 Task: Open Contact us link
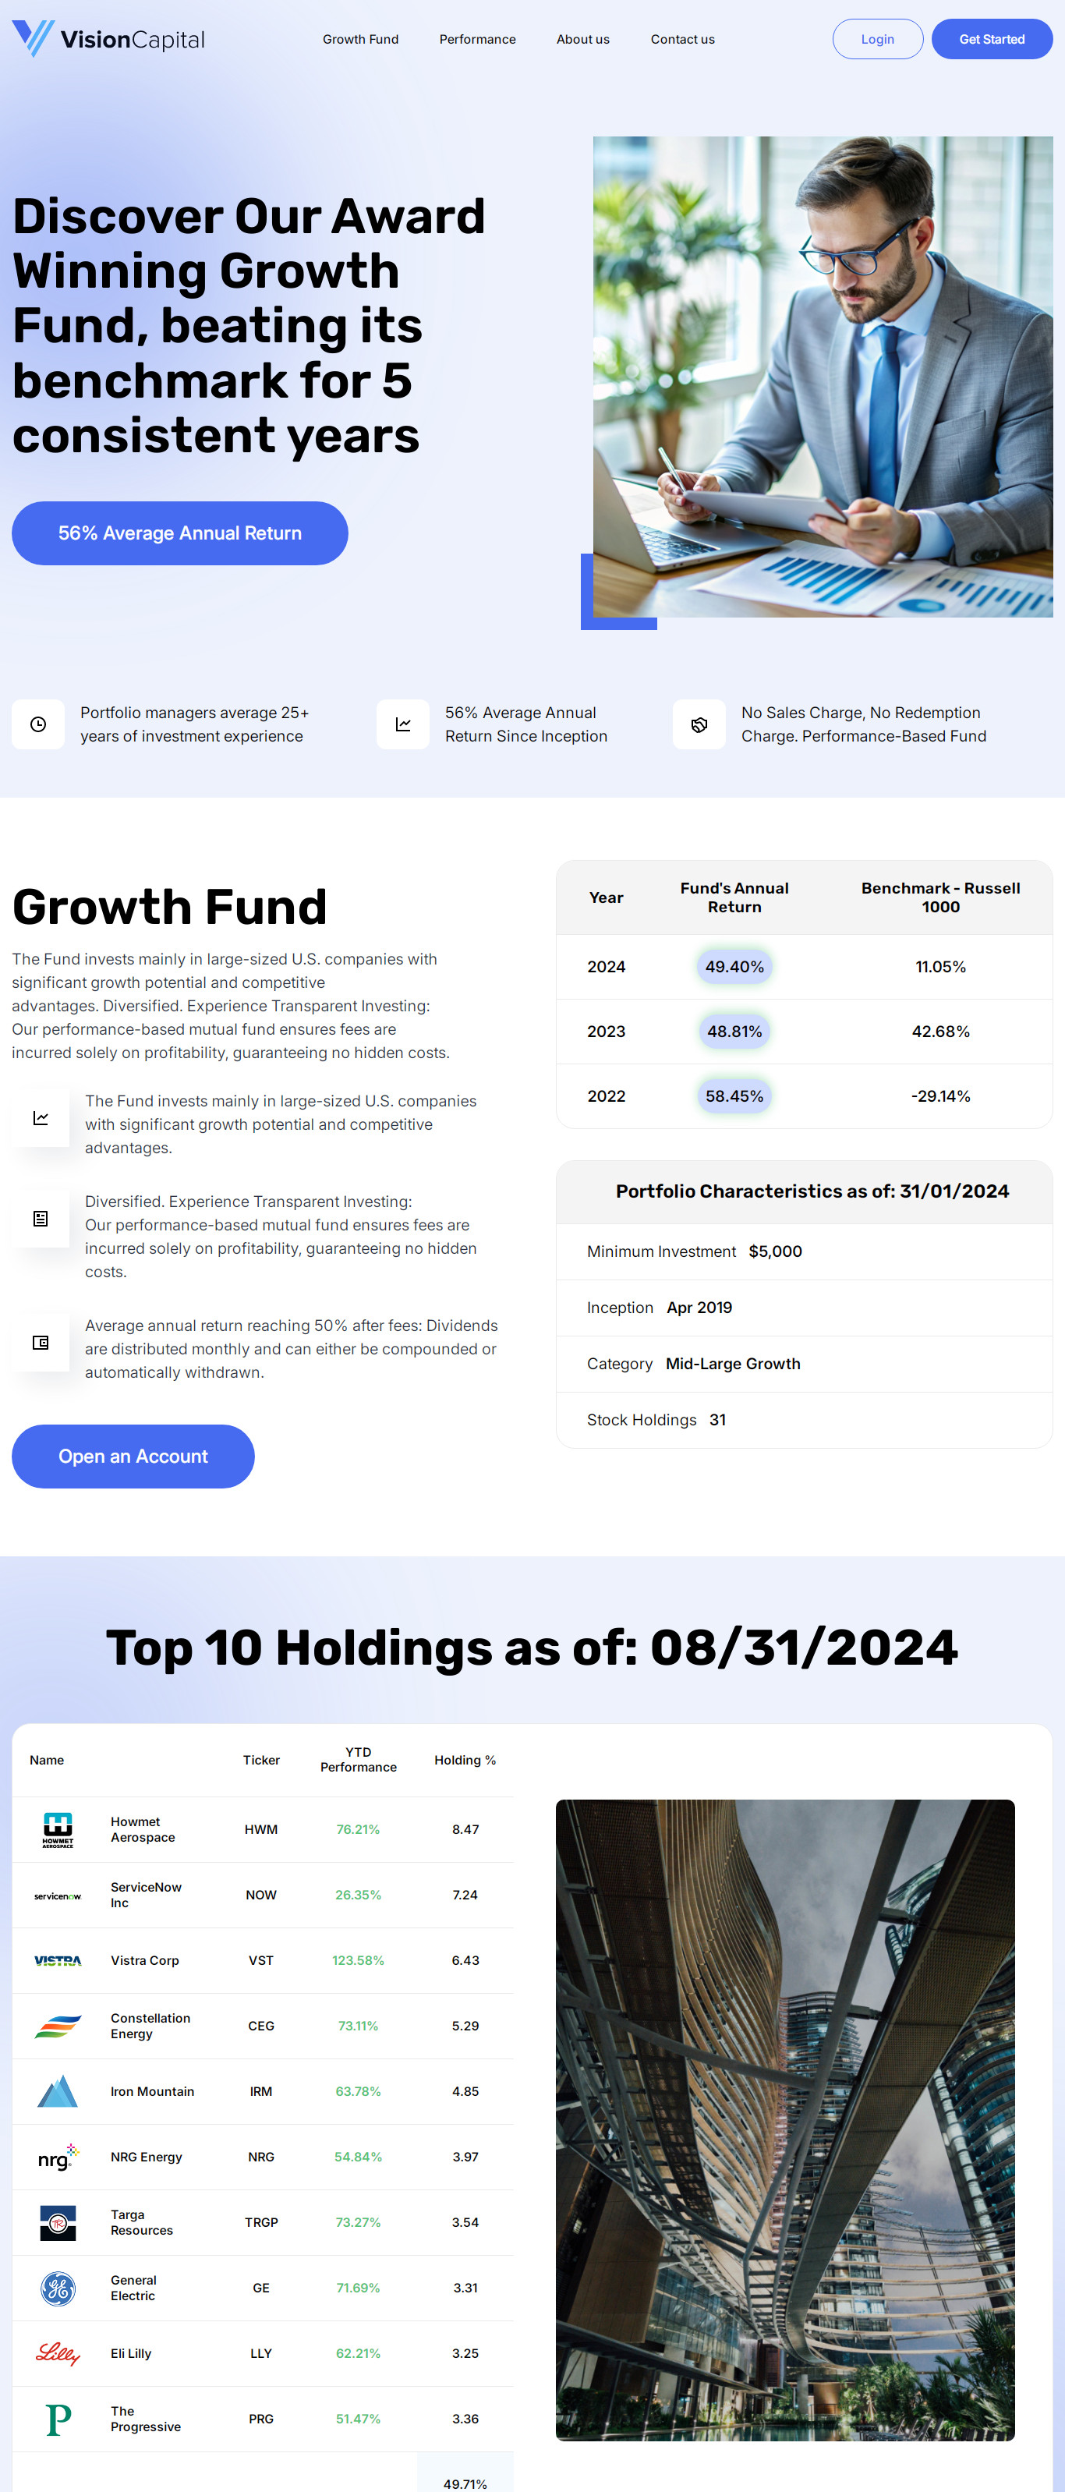coord(682,40)
